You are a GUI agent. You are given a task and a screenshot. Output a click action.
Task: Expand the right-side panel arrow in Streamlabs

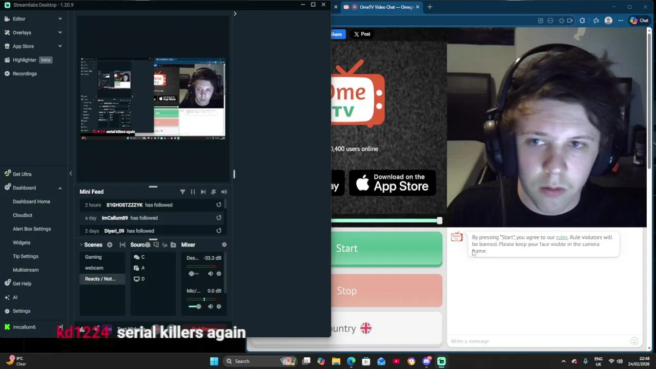click(235, 14)
